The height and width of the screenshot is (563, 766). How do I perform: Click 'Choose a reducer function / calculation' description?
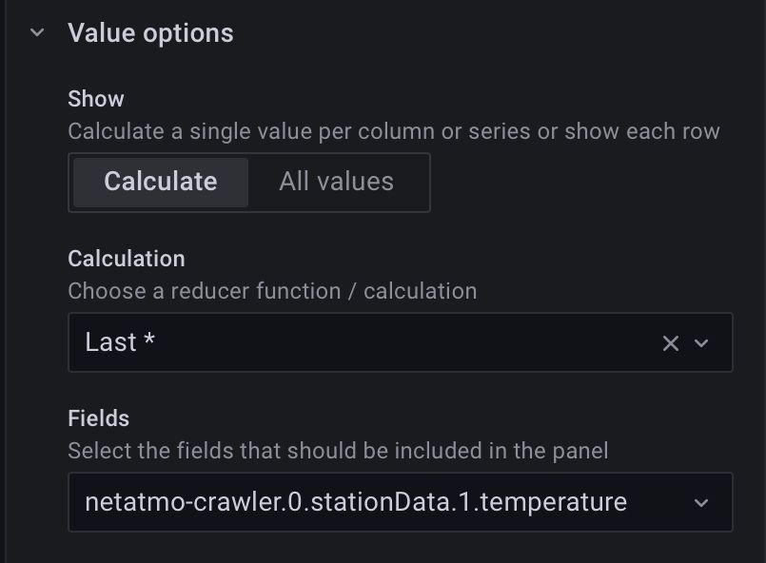click(272, 291)
